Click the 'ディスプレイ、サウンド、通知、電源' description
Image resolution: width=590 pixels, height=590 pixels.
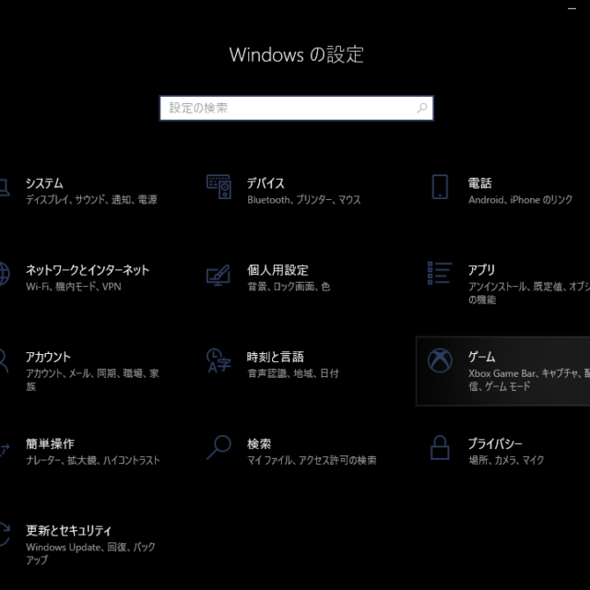pyautogui.click(x=91, y=200)
